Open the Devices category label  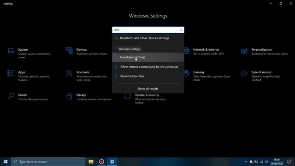[x=82, y=49]
